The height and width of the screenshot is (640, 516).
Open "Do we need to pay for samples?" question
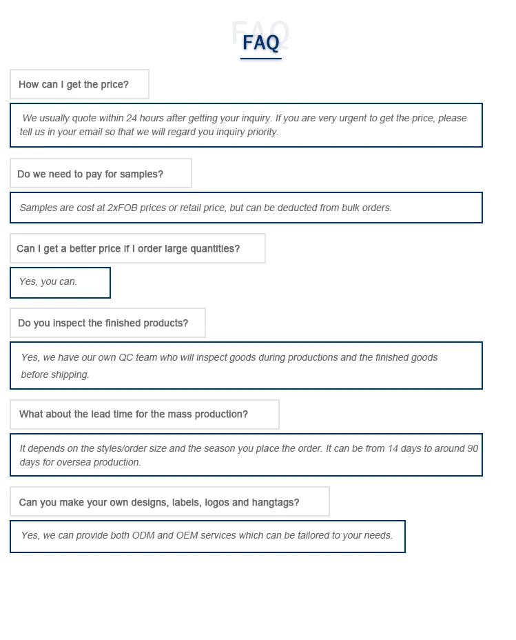[90, 174]
